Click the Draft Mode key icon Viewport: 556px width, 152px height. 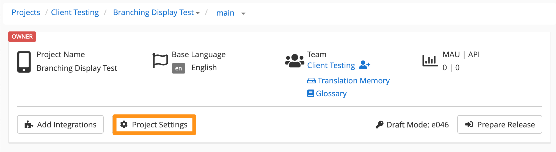pyautogui.click(x=379, y=125)
